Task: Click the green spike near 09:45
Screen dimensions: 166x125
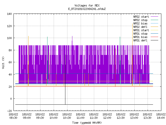Action: [47, 60]
